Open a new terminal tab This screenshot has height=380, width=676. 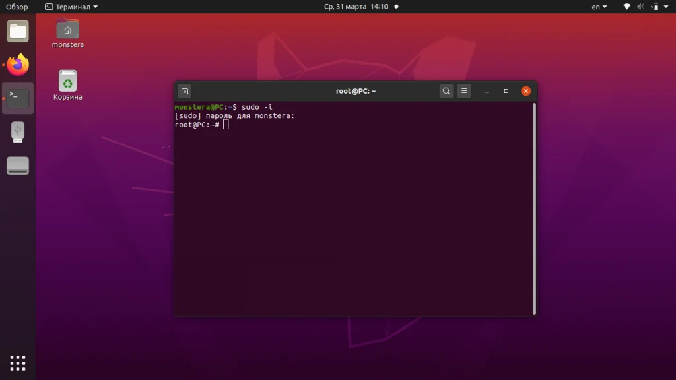[185, 90]
